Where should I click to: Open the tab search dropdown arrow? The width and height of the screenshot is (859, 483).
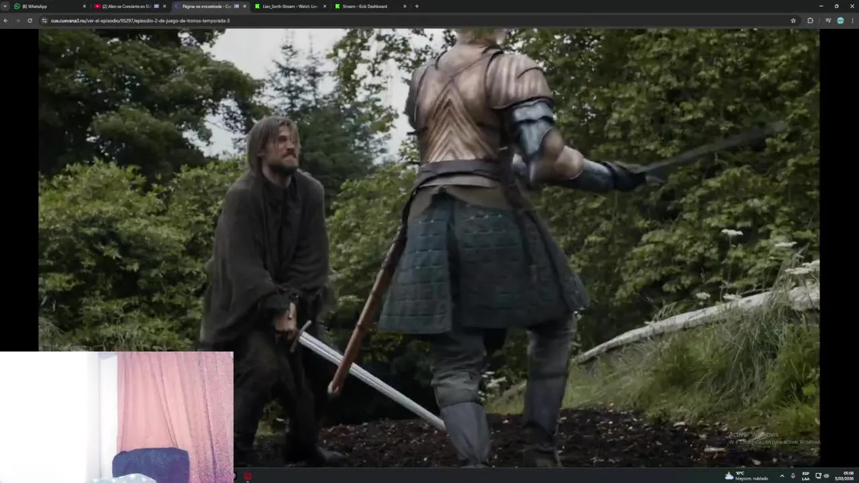(5, 6)
